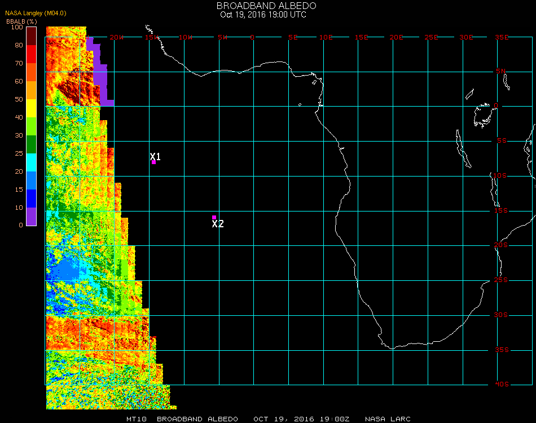Click the X2 label text
This screenshot has height=423, width=536.
[x=218, y=224]
